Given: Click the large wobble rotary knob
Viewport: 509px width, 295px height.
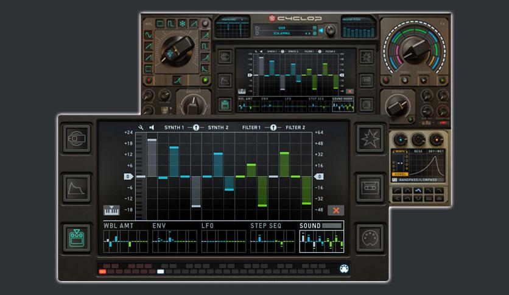Looking at the screenshot, I should tap(177, 51).
